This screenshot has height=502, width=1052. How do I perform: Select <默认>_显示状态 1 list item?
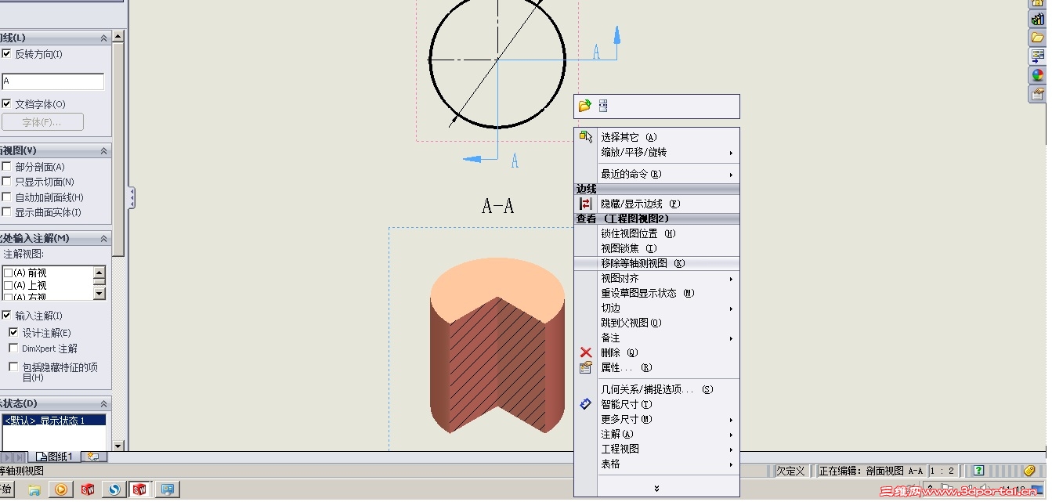click(53, 420)
